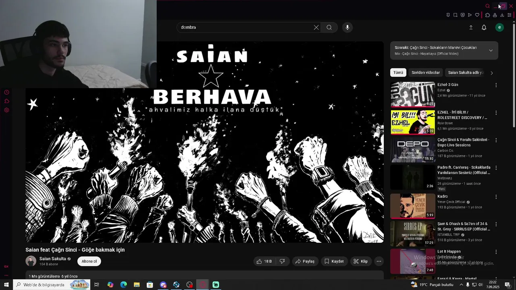Click the Opera GX tab search magnifier

pos(487,6)
